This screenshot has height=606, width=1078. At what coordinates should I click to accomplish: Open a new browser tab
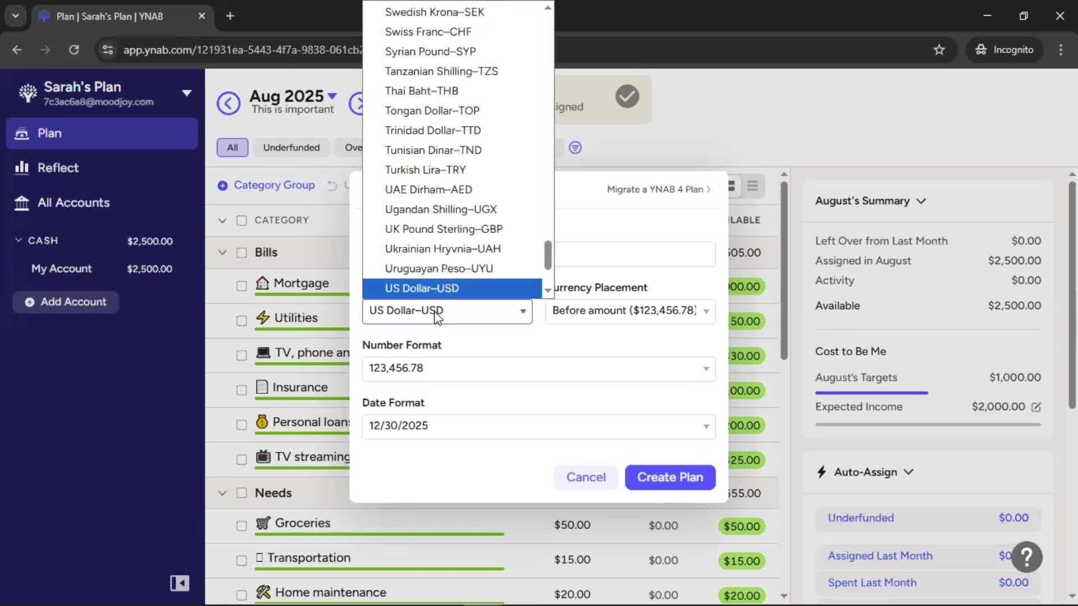[x=230, y=16]
